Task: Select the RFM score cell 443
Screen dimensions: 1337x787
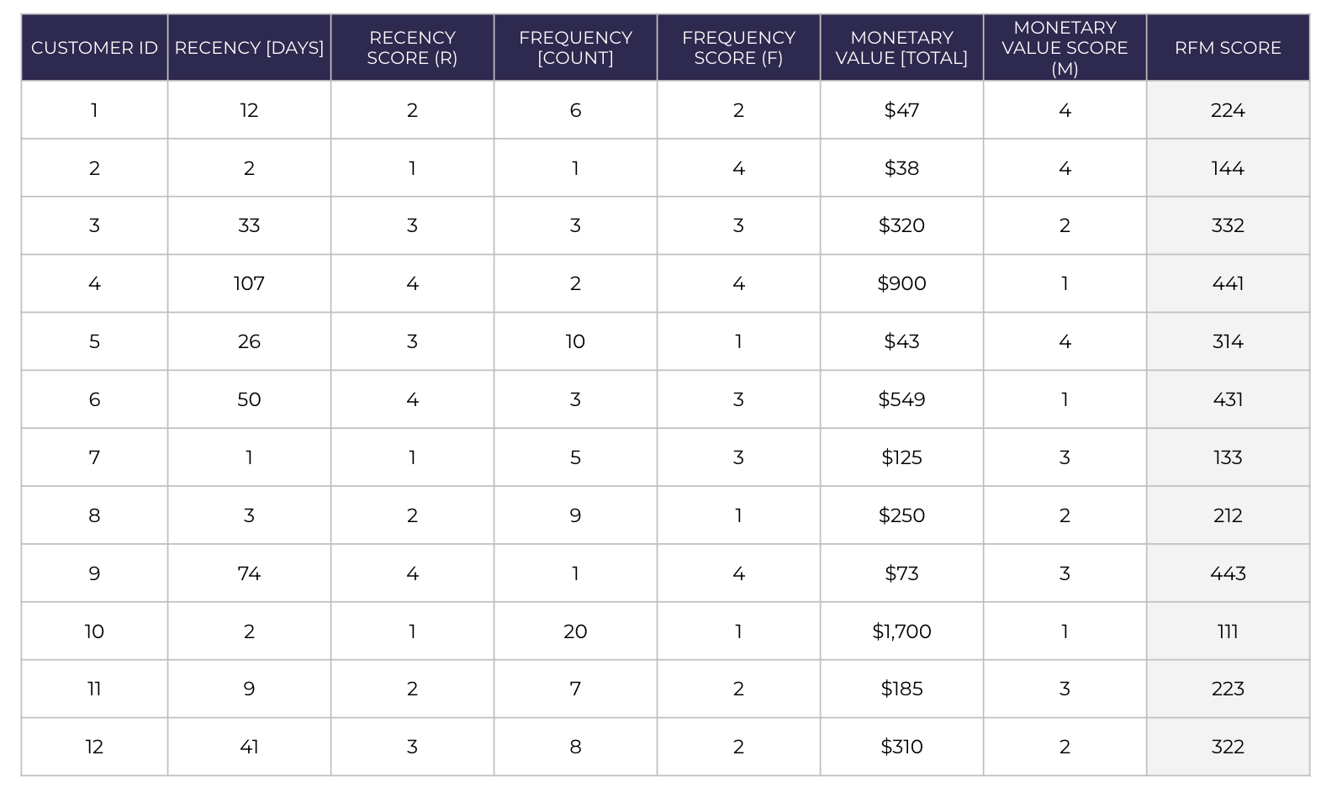Action: [1228, 573]
